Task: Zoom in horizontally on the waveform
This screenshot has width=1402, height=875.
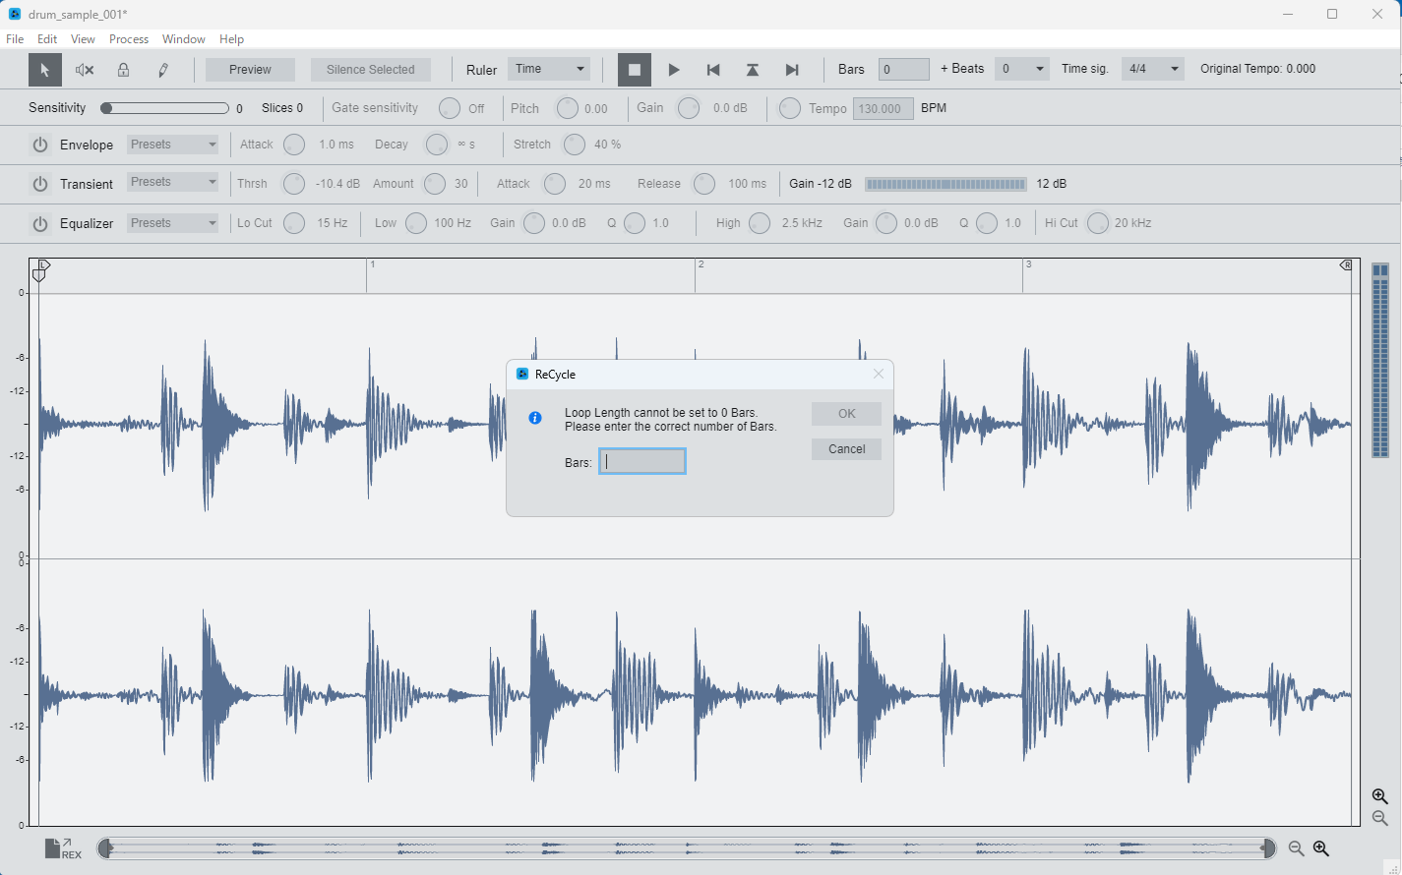Action: (1321, 848)
